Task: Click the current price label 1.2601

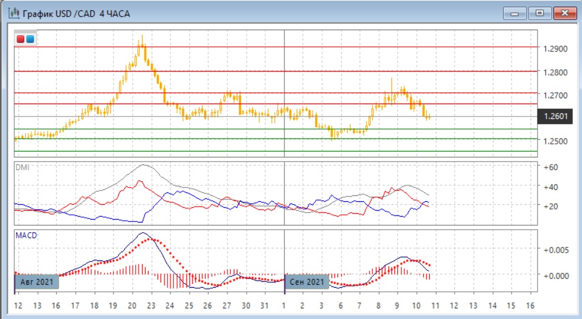Action: [555, 117]
